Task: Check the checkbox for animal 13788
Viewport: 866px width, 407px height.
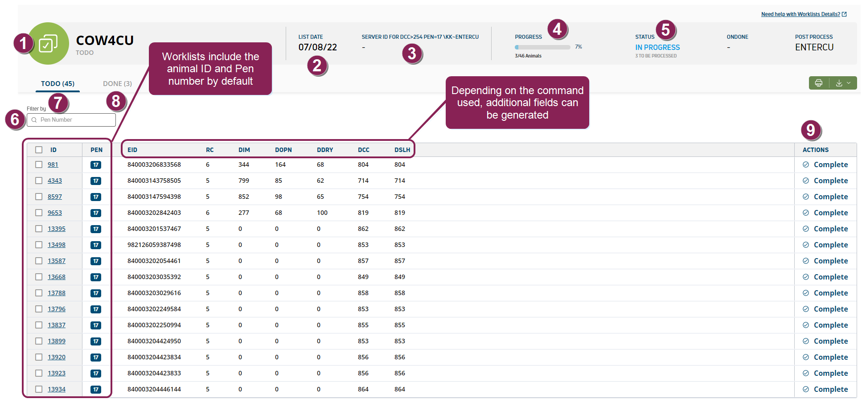Action: (38, 293)
